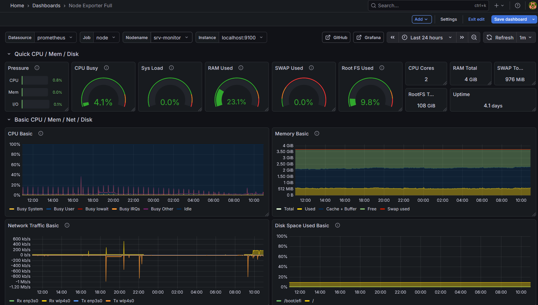Open the GitHub link
Image resolution: width=538 pixels, height=305 pixels.
click(x=336, y=37)
